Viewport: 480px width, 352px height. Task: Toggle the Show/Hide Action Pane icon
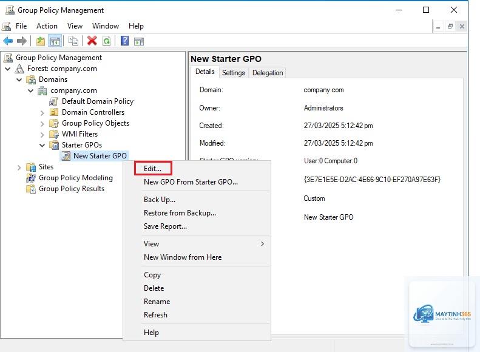(139, 41)
